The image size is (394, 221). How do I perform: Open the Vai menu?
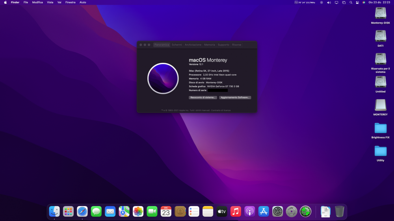(x=59, y=2)
